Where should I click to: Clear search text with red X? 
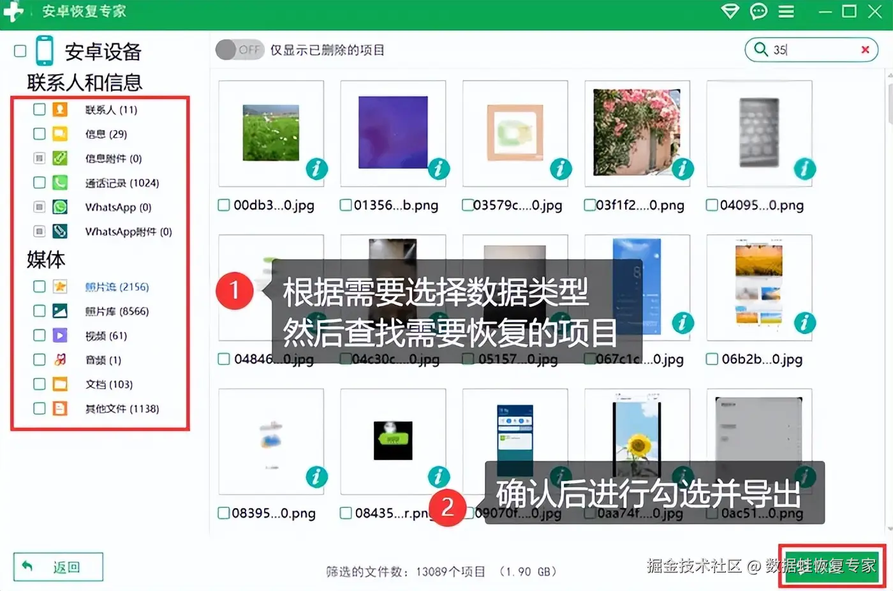[865, 50]
